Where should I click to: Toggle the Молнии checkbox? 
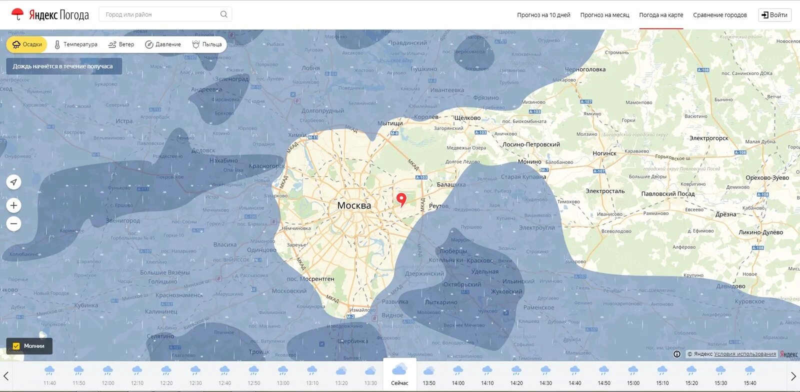coord(16,346)
